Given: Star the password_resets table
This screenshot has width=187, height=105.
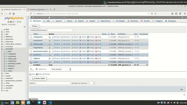Looking at the screenshot, I should click(50, 51).
